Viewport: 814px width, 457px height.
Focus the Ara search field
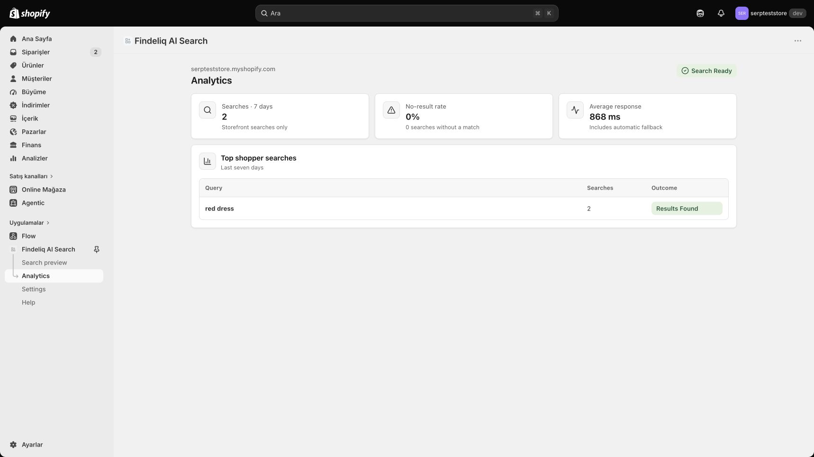point(407,13)
